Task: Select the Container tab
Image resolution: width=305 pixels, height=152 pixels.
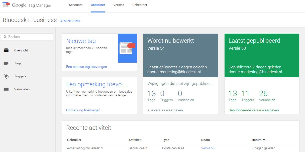Action: click(x=98, y=5)
